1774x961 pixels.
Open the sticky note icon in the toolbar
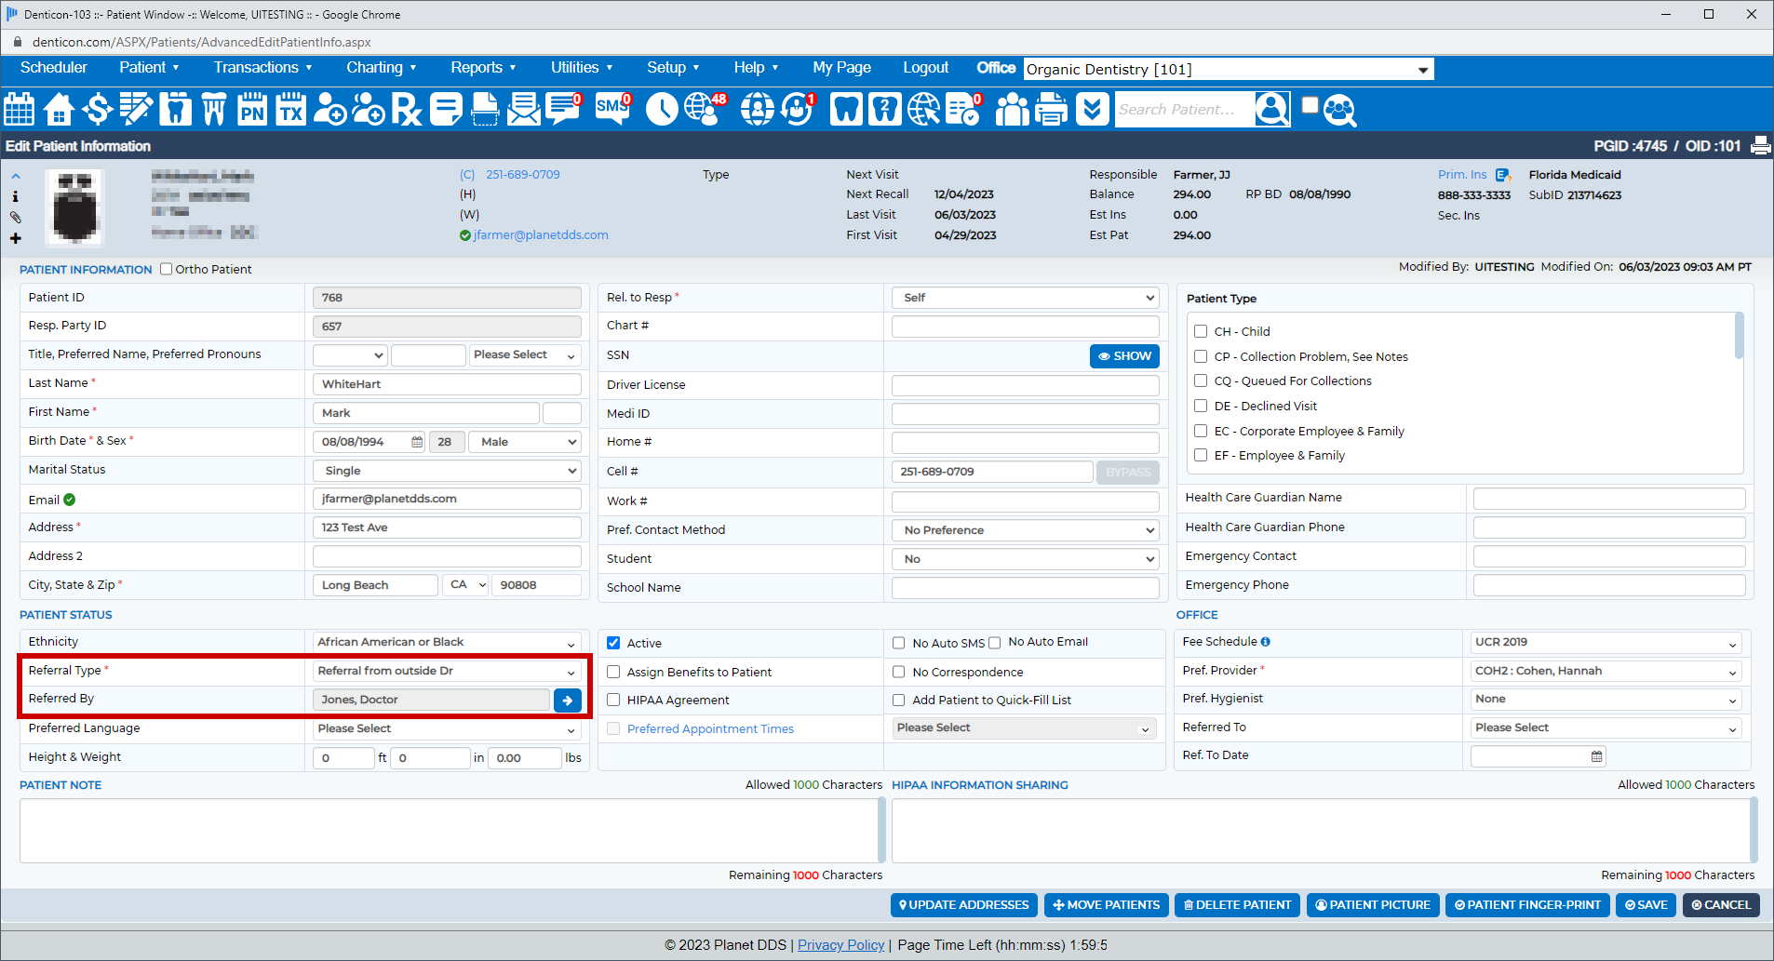point(446,110)
